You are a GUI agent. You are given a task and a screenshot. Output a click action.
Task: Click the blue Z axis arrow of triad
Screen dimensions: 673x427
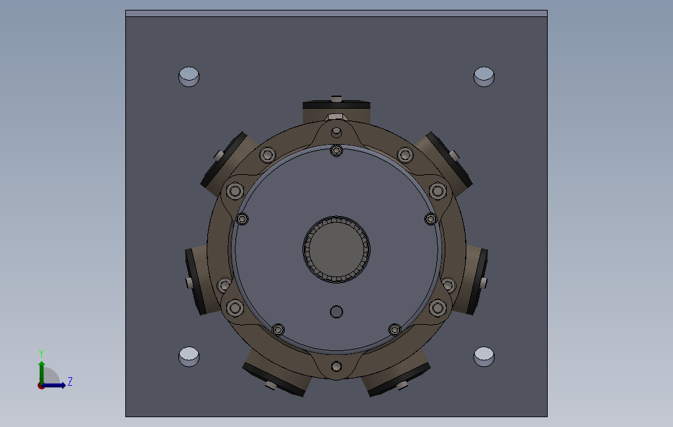click(x=54, y=386)
